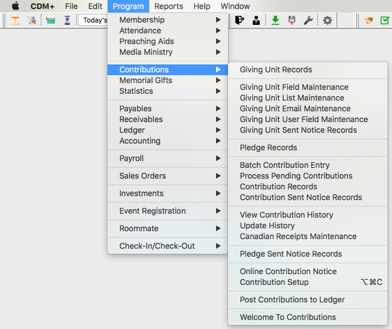Screen dimensions: 392x329
Task: Click the exit door toolbar icon
Action: tap(239, 20)
